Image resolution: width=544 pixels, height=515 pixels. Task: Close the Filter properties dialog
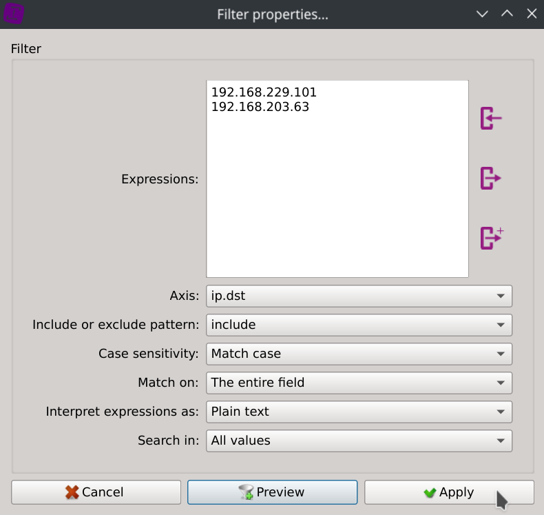530,14
